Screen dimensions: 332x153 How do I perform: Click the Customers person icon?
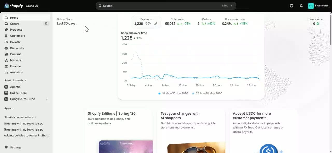click(x=6, y=36)
